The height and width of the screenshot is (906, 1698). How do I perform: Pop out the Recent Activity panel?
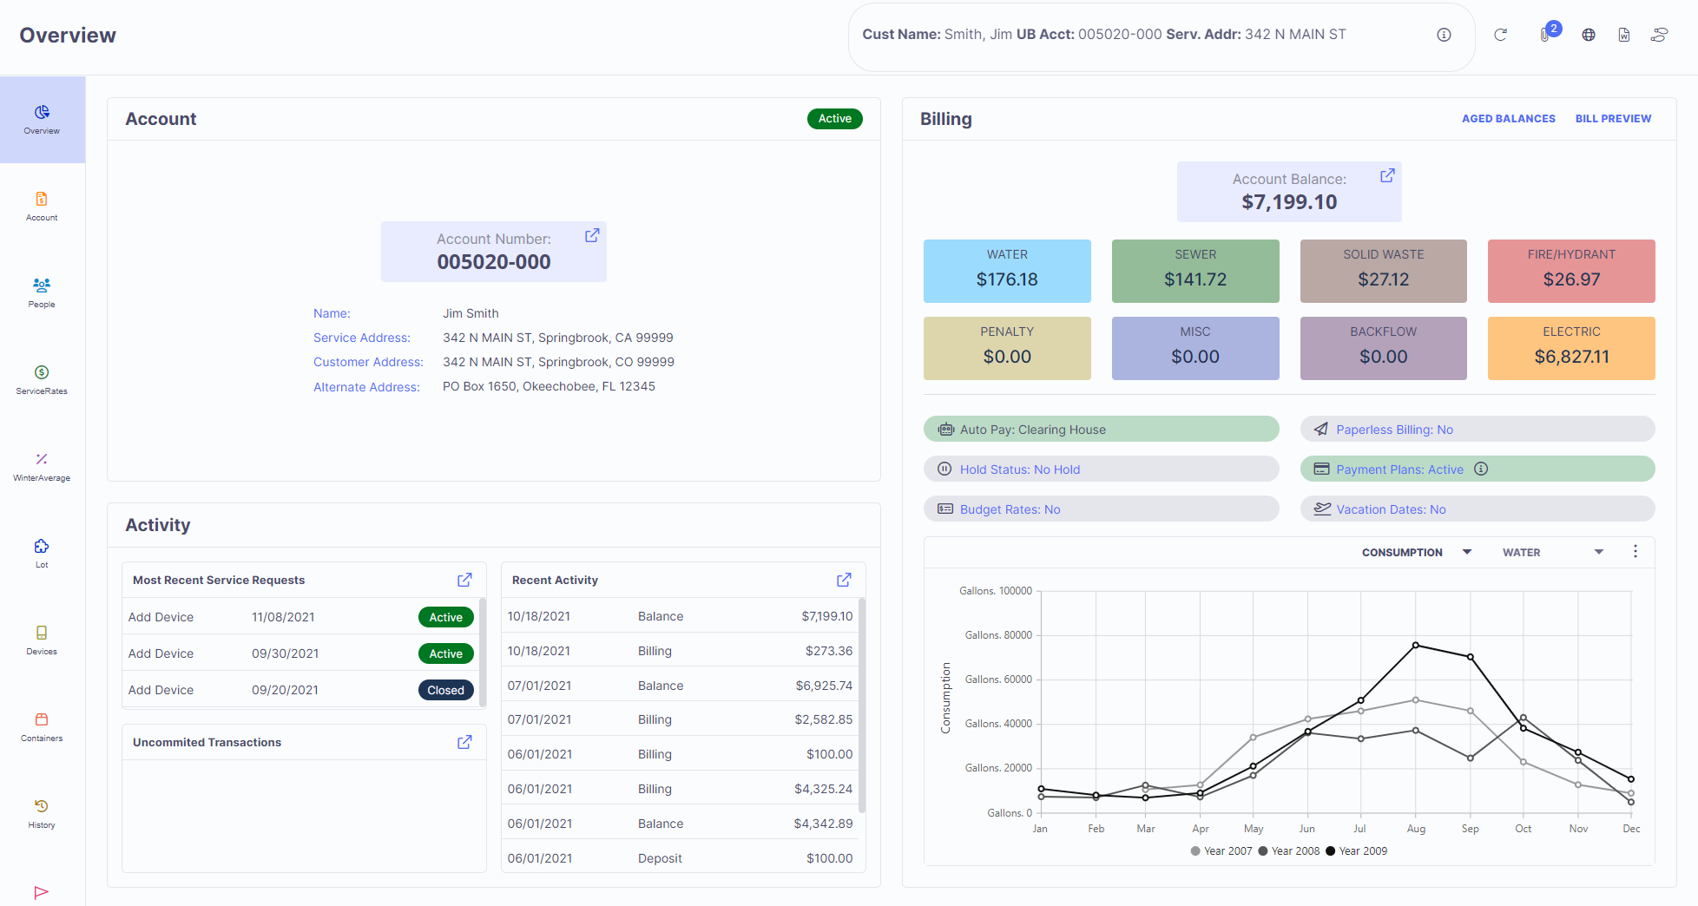click(844, 580)
